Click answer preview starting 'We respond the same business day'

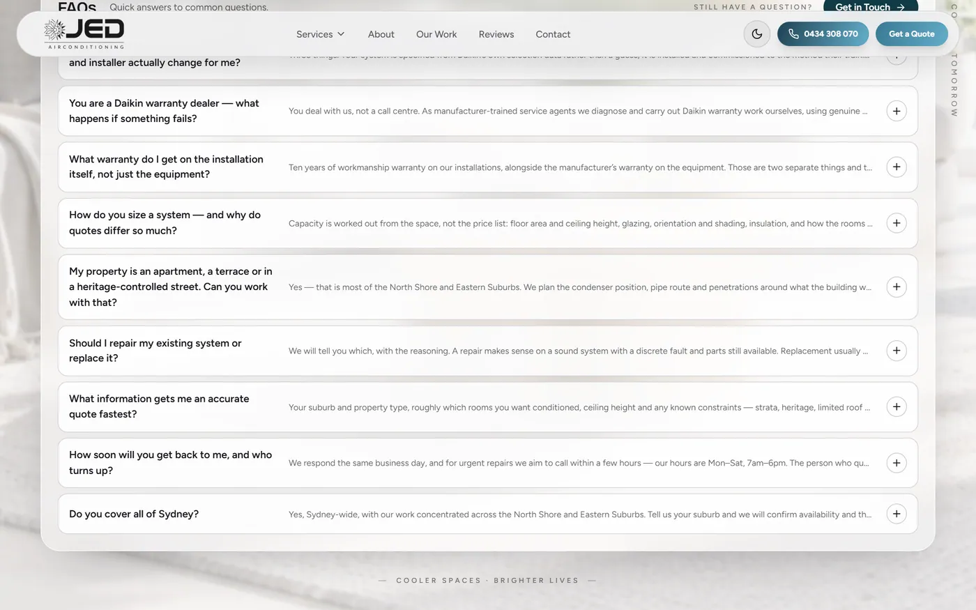click(579, 463)
